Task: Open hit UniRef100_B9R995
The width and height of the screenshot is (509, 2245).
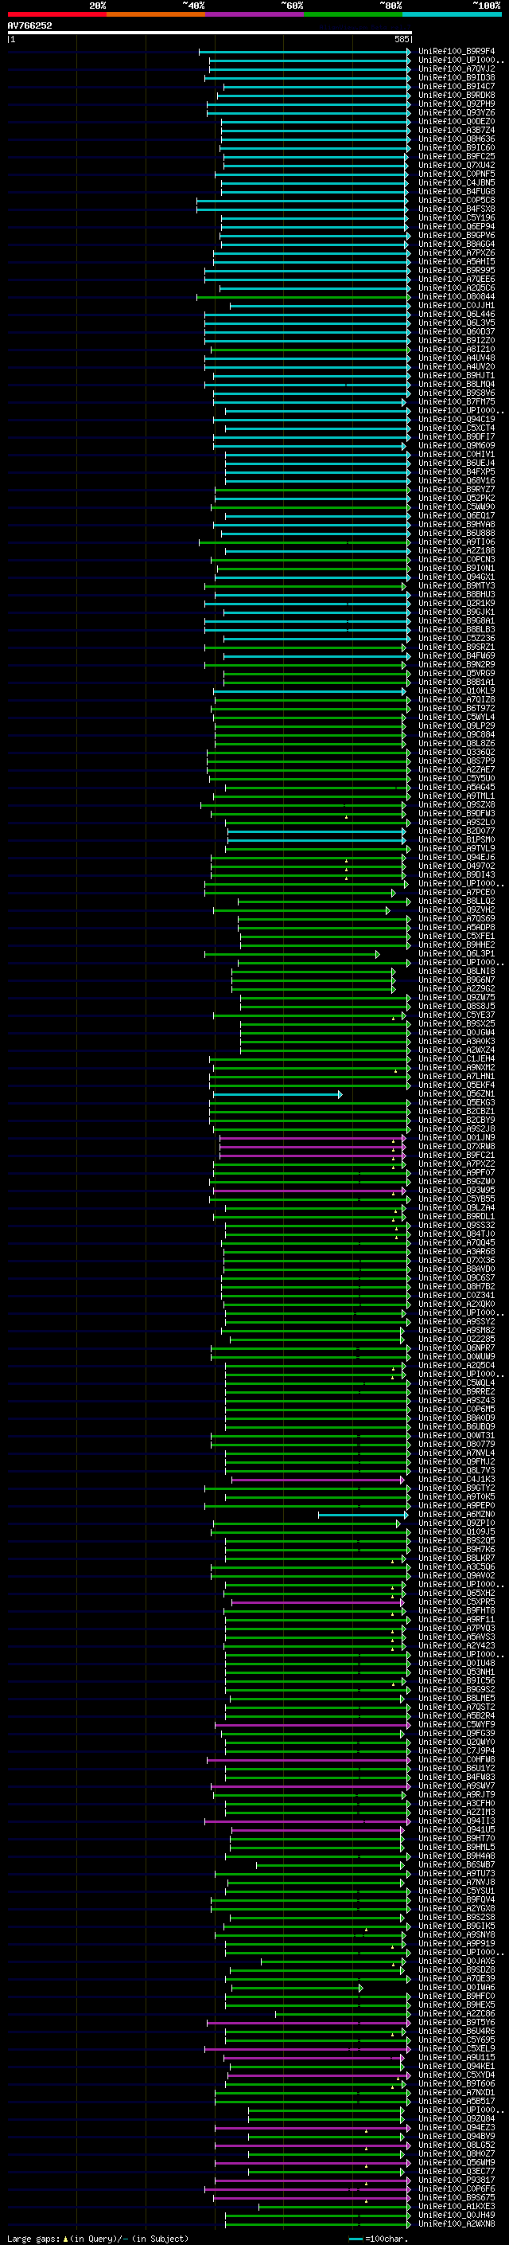Action: pyautogui.click(x=457, y=270)
